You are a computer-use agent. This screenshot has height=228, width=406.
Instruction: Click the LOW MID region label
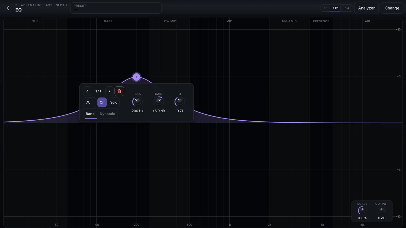(x=169, y=21)
